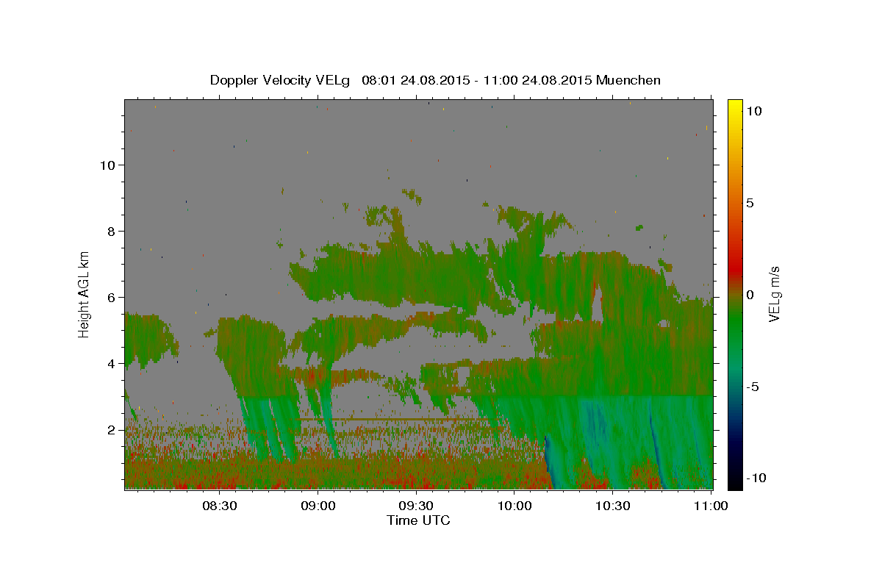Click the colorbar value 10 label

(754, 111)
